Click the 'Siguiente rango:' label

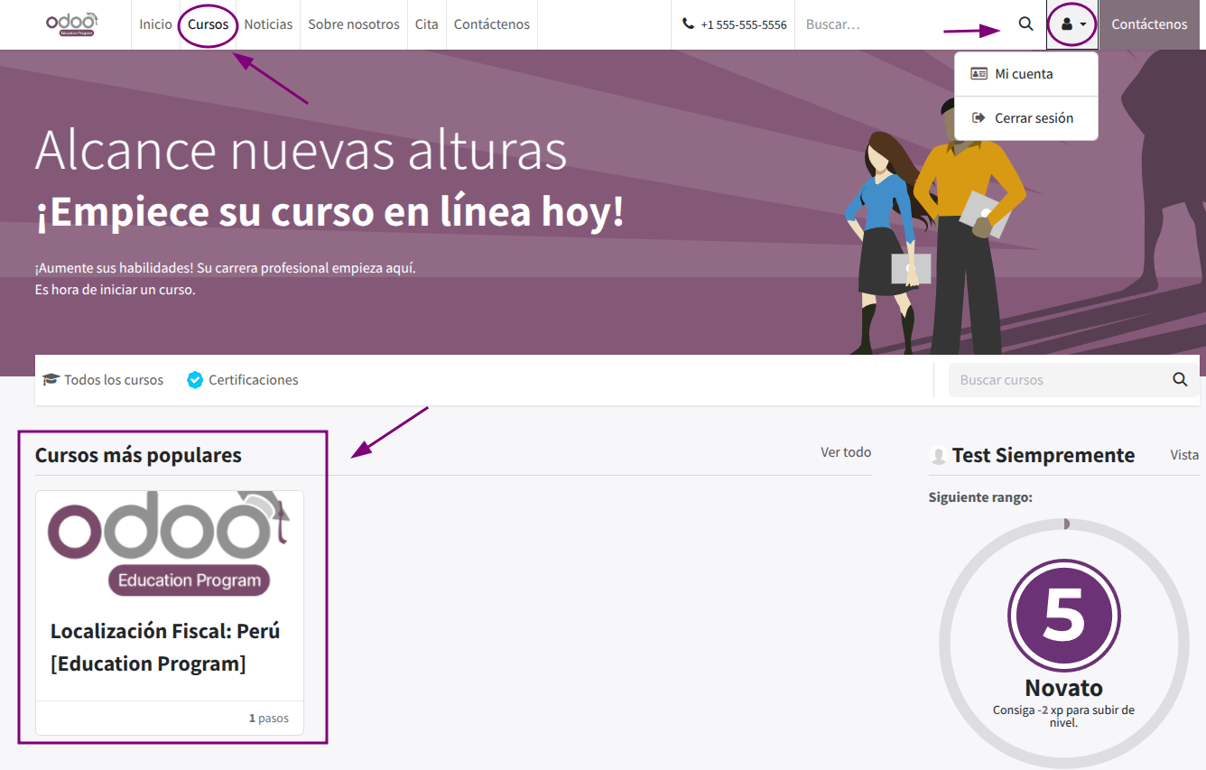pos(980,497)
